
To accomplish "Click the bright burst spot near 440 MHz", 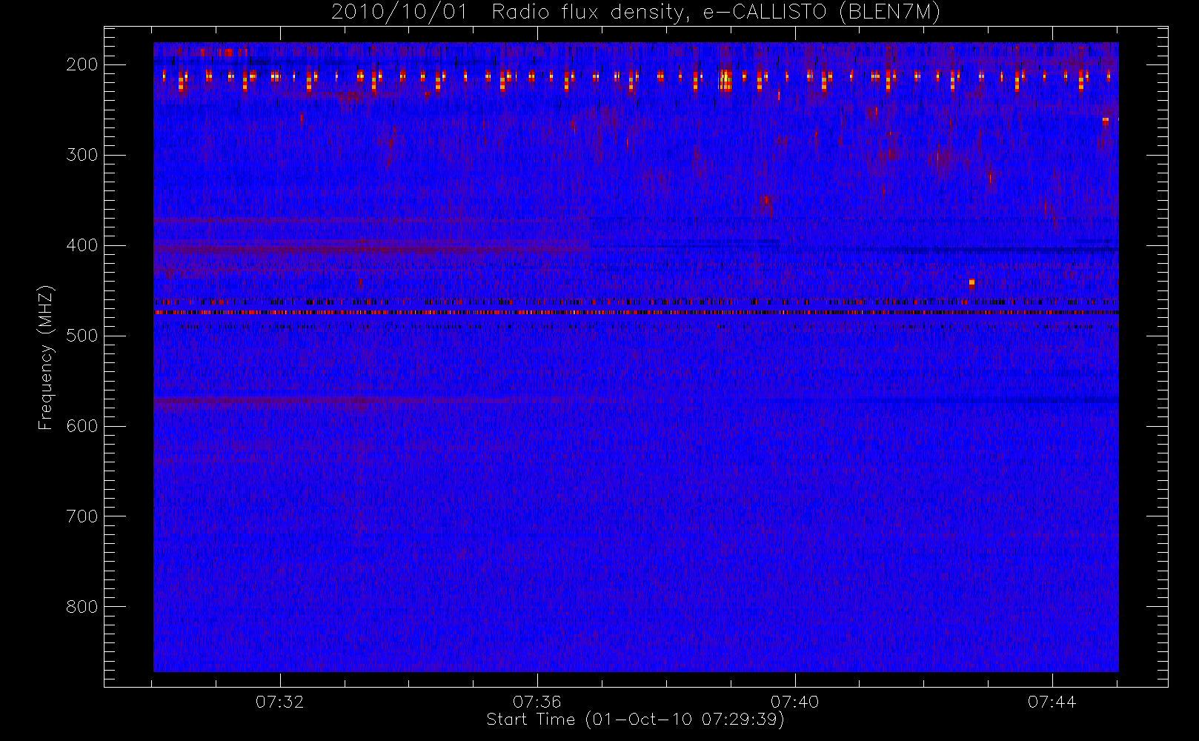I will point(972,282).
